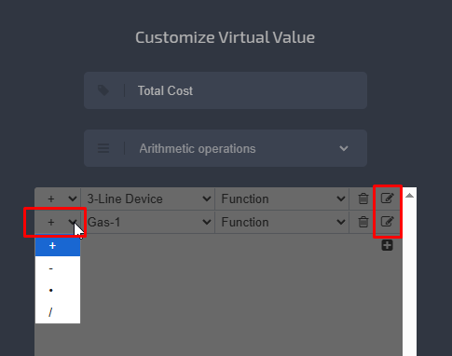This screenshot has width=452, height=356.
Task: Open Function dropdown in Gas-1 row
Action: click(x=282, y=222)
